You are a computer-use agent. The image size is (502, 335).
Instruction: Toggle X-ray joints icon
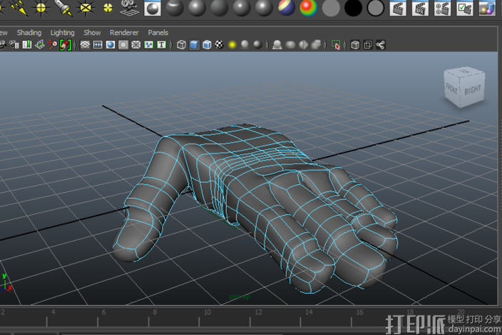click(x=380, y=45)
